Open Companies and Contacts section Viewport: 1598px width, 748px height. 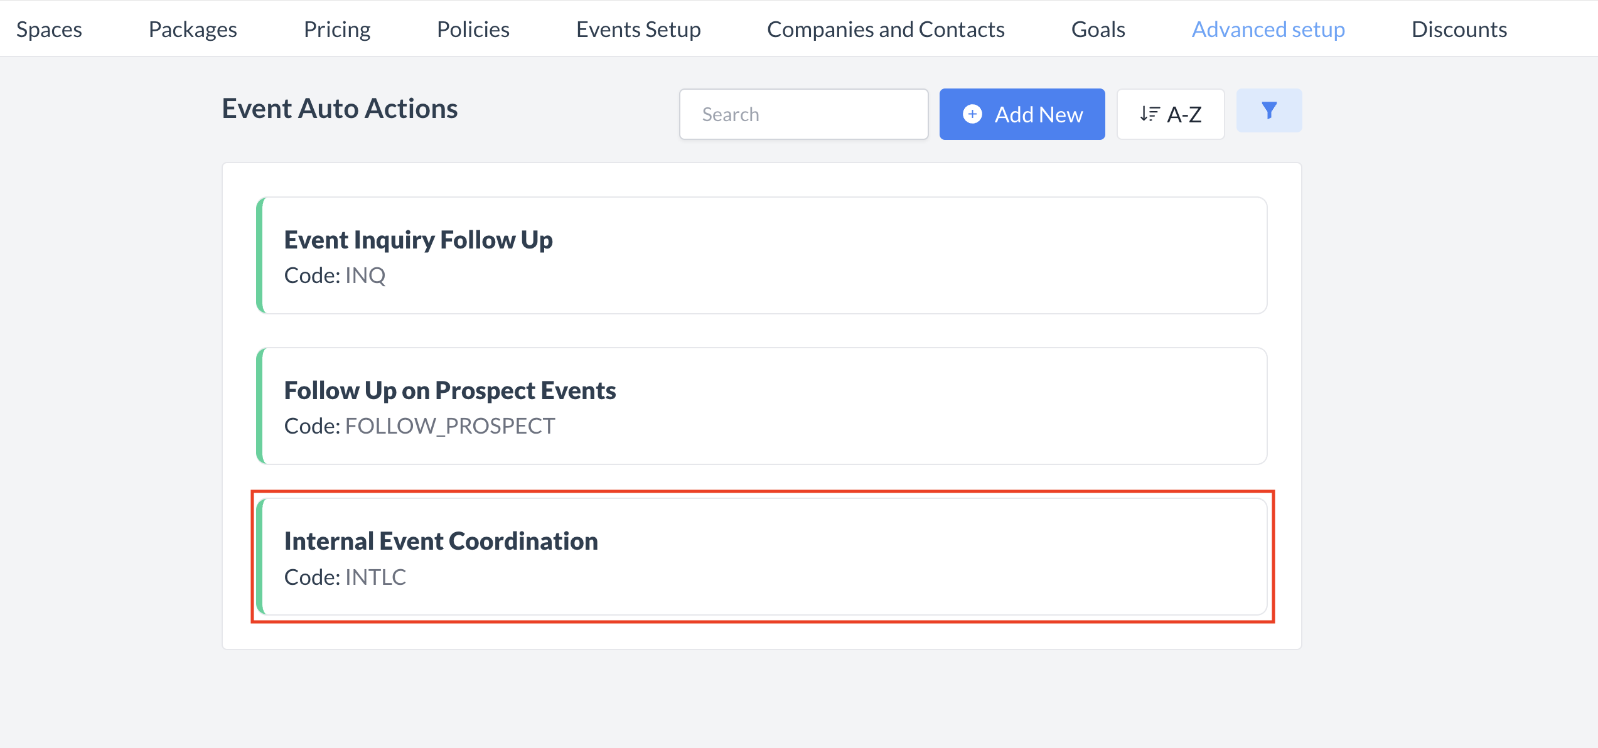click(x=886, y=29)
